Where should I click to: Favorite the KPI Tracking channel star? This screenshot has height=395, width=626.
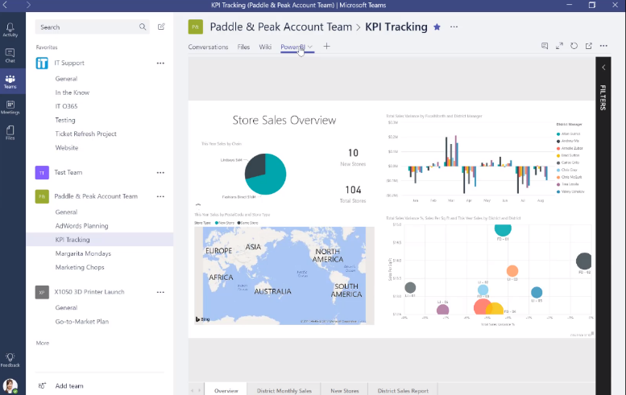pyautogui.click(x=437, y=27)
